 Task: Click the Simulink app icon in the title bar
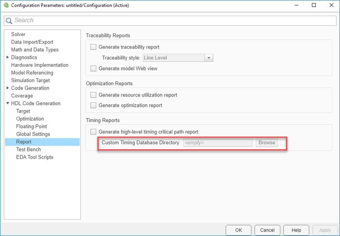point(5,5)
